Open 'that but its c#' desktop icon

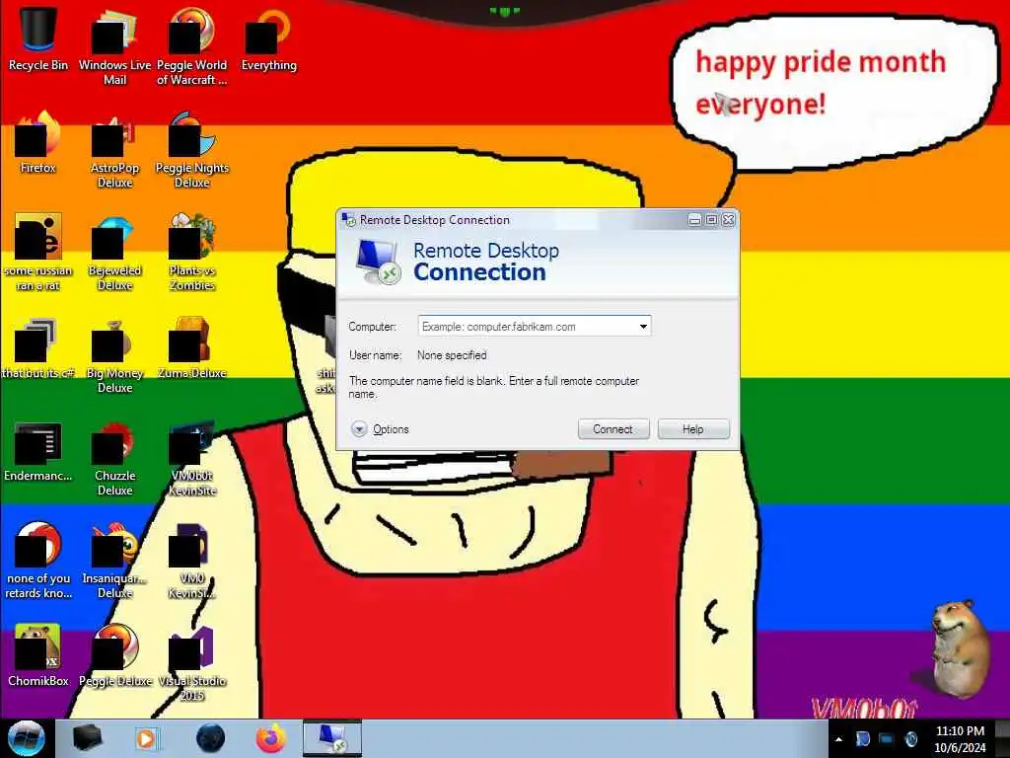pyautogui.click(x=38, y=346)
